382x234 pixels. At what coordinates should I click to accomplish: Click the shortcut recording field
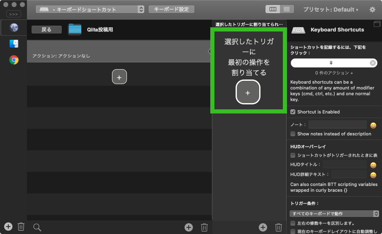(x=334, y=63)
